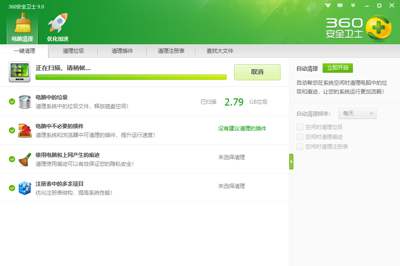400x266 pixels.
Task: Click the 注册表中的多余项目 heading
Action: tap(60, 184)
